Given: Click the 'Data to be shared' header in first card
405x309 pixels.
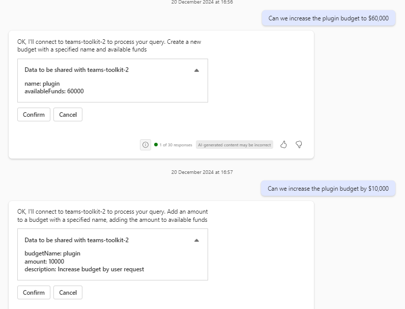Looking at the screenshot, I should click(x=76, y=70).
